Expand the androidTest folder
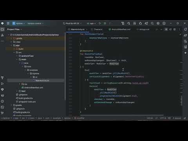This screenshot has height=141, width=188. click(17, 56)
